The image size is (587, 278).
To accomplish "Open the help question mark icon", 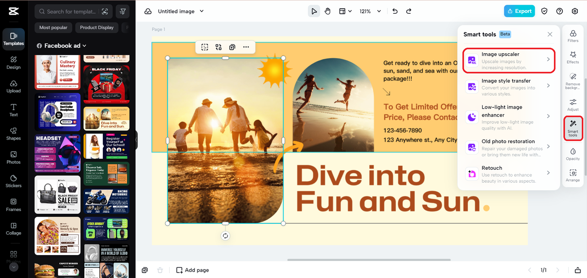I will (559, 11).
